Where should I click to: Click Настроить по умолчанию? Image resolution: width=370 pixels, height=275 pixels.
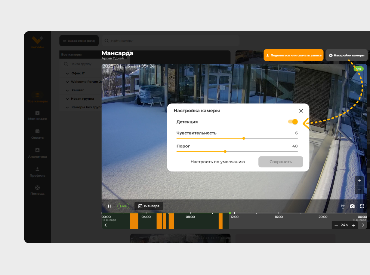[218, 162]
